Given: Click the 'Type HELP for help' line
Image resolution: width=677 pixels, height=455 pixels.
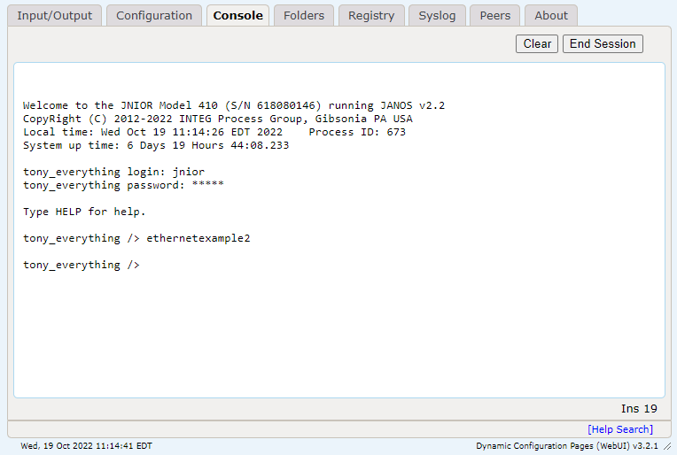Looking at the screenshot, I should click(84, 212).
